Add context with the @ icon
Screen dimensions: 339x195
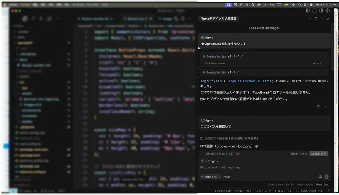203,161
